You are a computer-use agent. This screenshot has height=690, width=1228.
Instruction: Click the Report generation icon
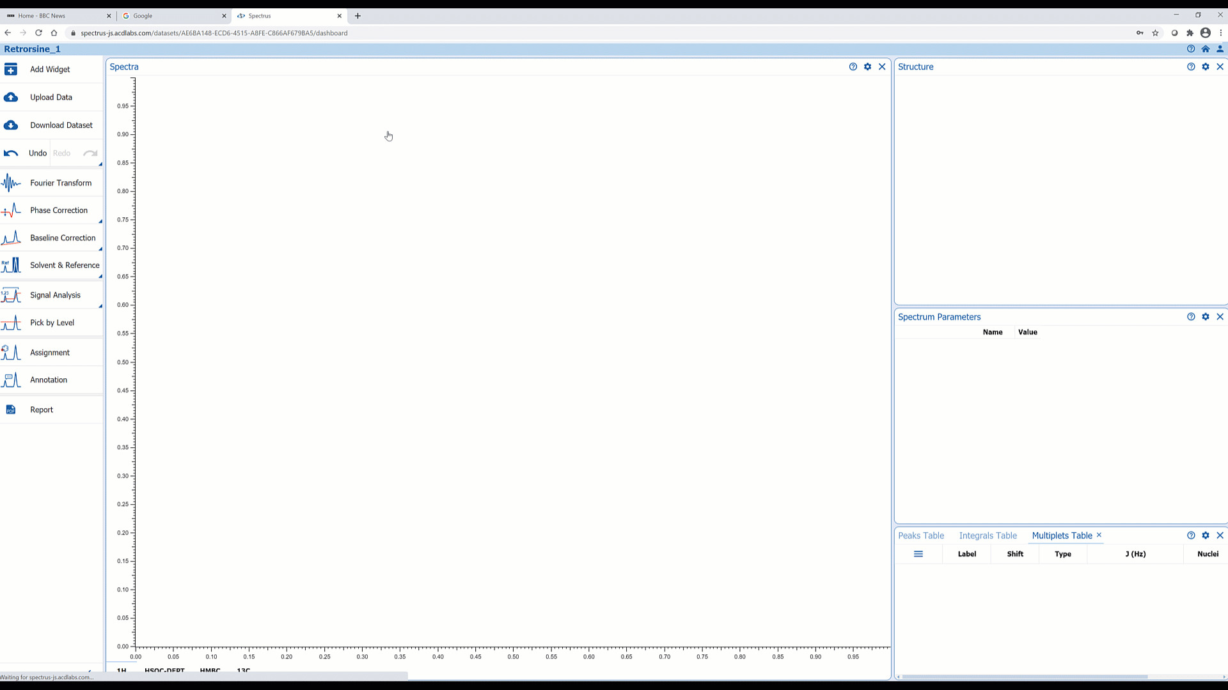pyautogui.click(x=11, y=410)
